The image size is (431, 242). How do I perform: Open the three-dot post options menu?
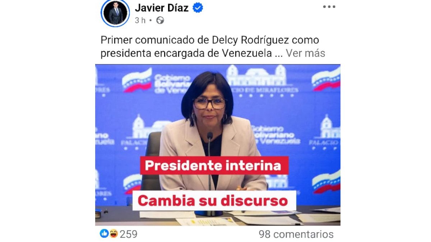coord(329,7)
